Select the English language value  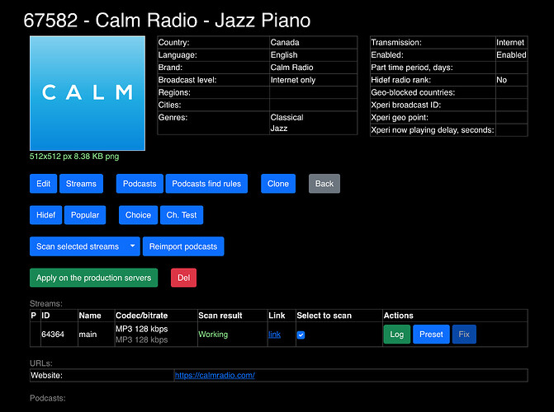pyautogui.click(x=284, y=55)
